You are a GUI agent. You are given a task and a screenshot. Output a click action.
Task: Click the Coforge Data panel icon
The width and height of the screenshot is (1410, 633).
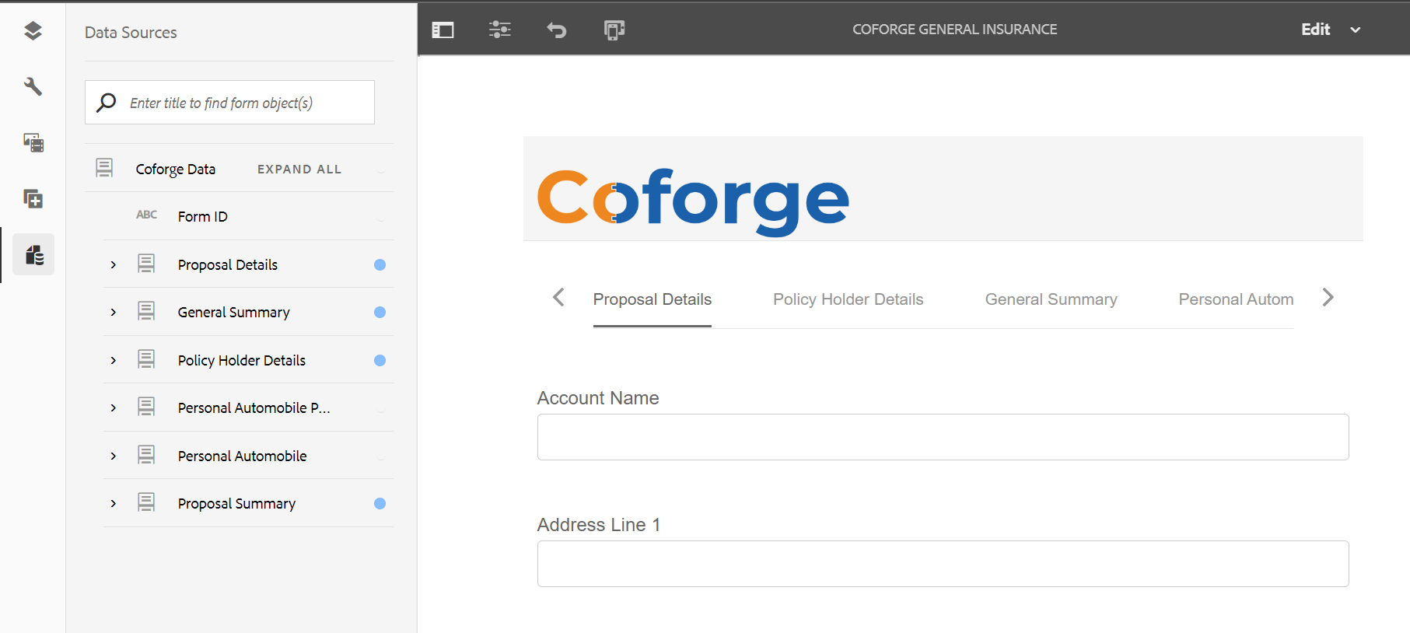(104, 168)
